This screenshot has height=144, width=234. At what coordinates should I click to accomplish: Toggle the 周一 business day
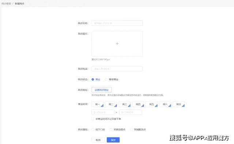pyautogui.click(x=98, y=104)
